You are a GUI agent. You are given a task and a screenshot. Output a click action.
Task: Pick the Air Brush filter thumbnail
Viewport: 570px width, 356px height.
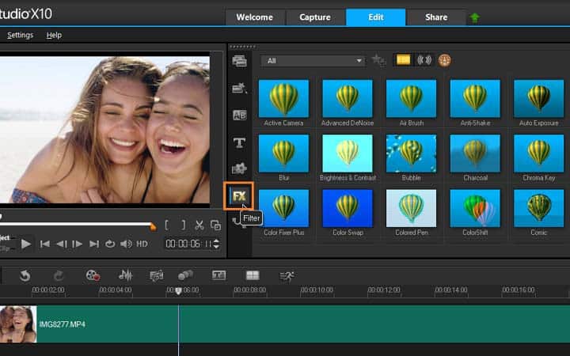(x=411, y=98)
